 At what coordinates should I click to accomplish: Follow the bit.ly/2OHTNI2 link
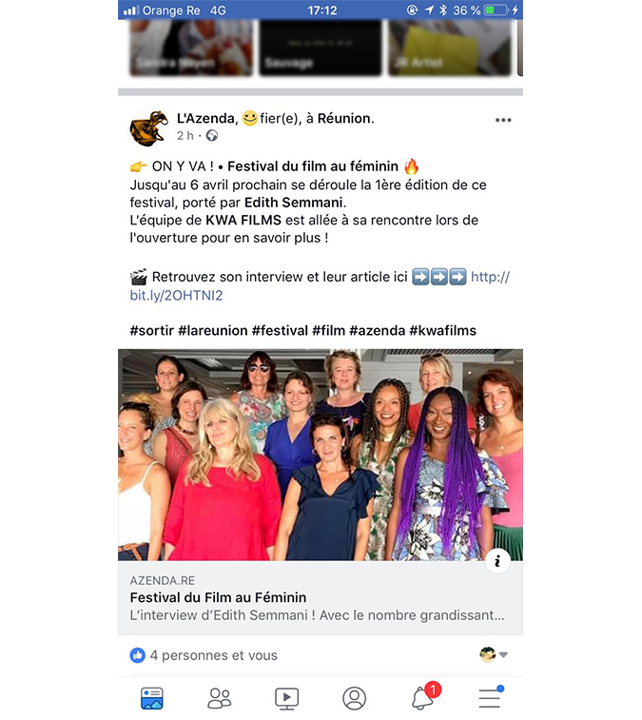click(320, 285)
